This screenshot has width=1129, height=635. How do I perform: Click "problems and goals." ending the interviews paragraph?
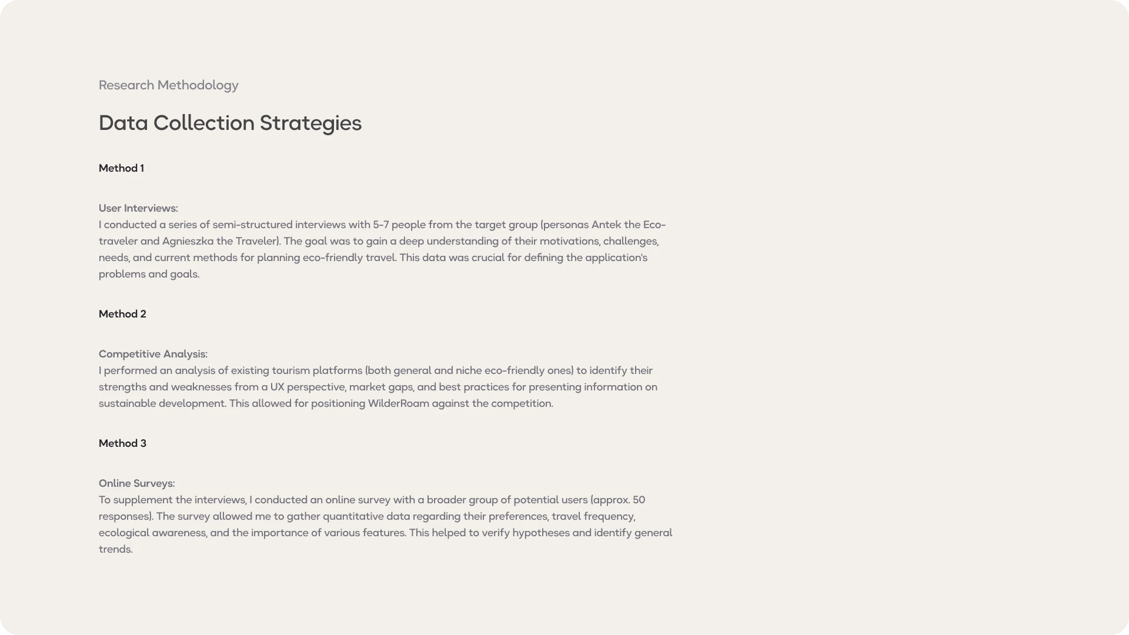[x=149, y=274]
